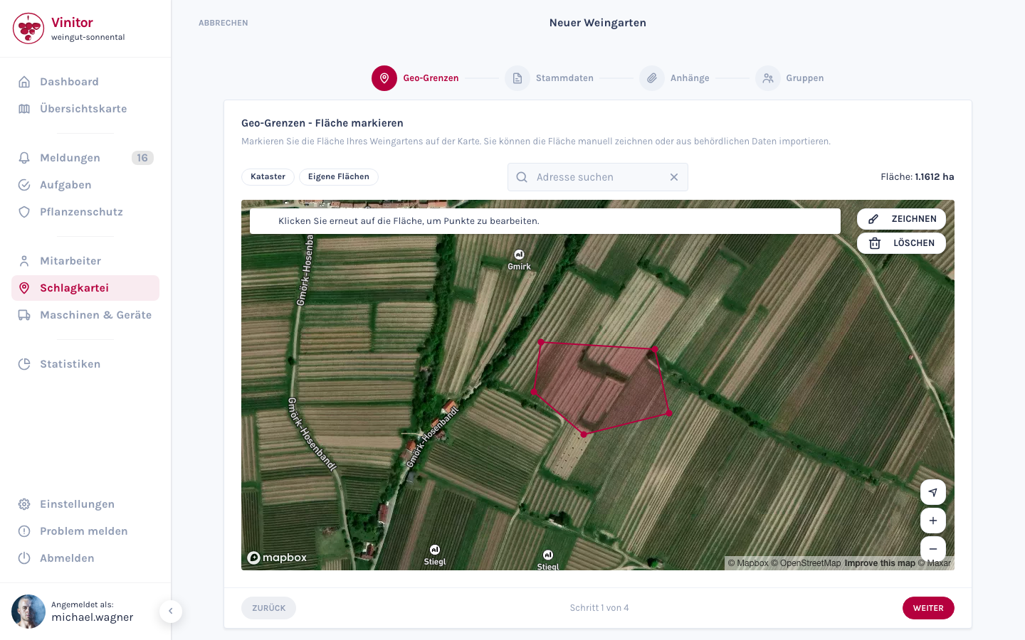Collapse the sidebar with chevron button
This screenshot has width=1025, height=640.
[x=171, y=612]
